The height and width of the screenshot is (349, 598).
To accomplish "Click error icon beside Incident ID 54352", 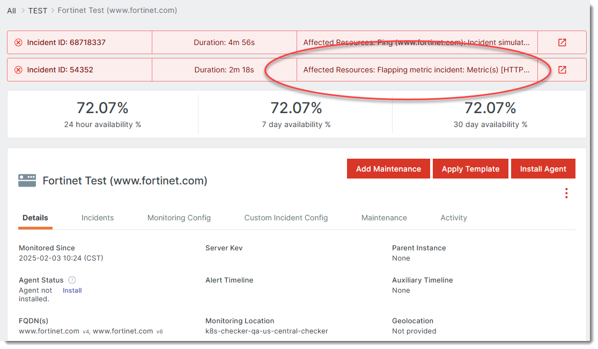I will pos(18,70).
